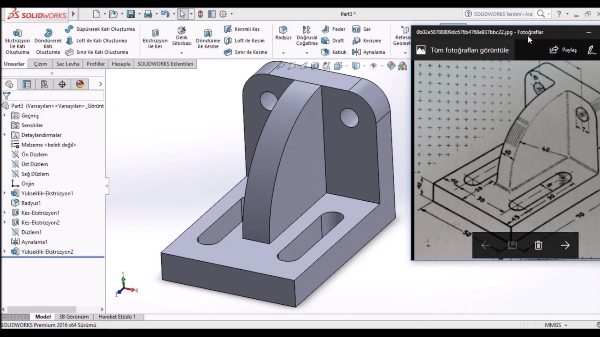Click the New document icon
600x337 pixels.
coord(96,14)
